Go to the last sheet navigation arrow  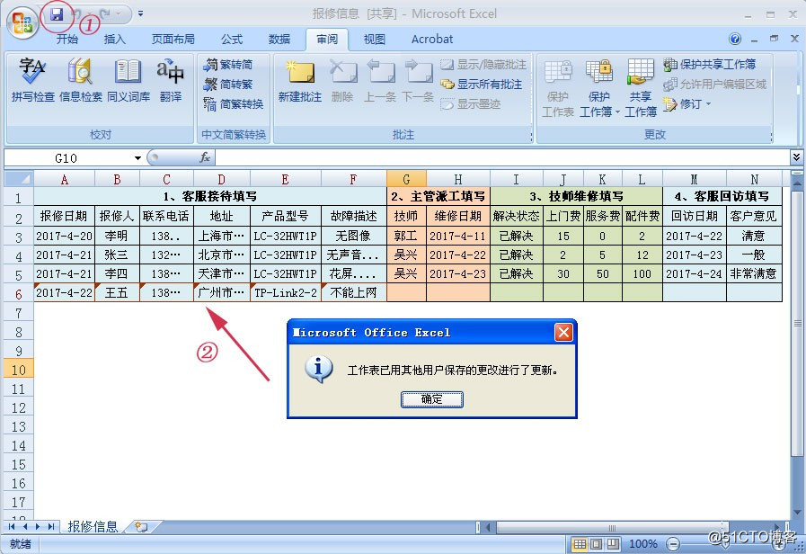point(51,526)
